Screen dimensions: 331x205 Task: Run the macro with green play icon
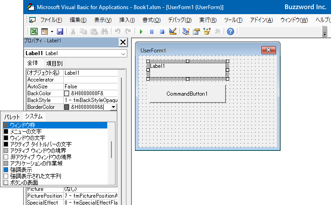coord(141,32)
